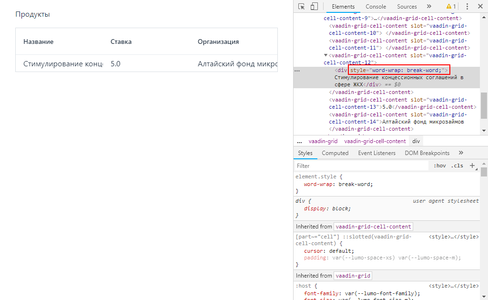Open the style source link for the ::slotted rule

(x=454, y=237)
